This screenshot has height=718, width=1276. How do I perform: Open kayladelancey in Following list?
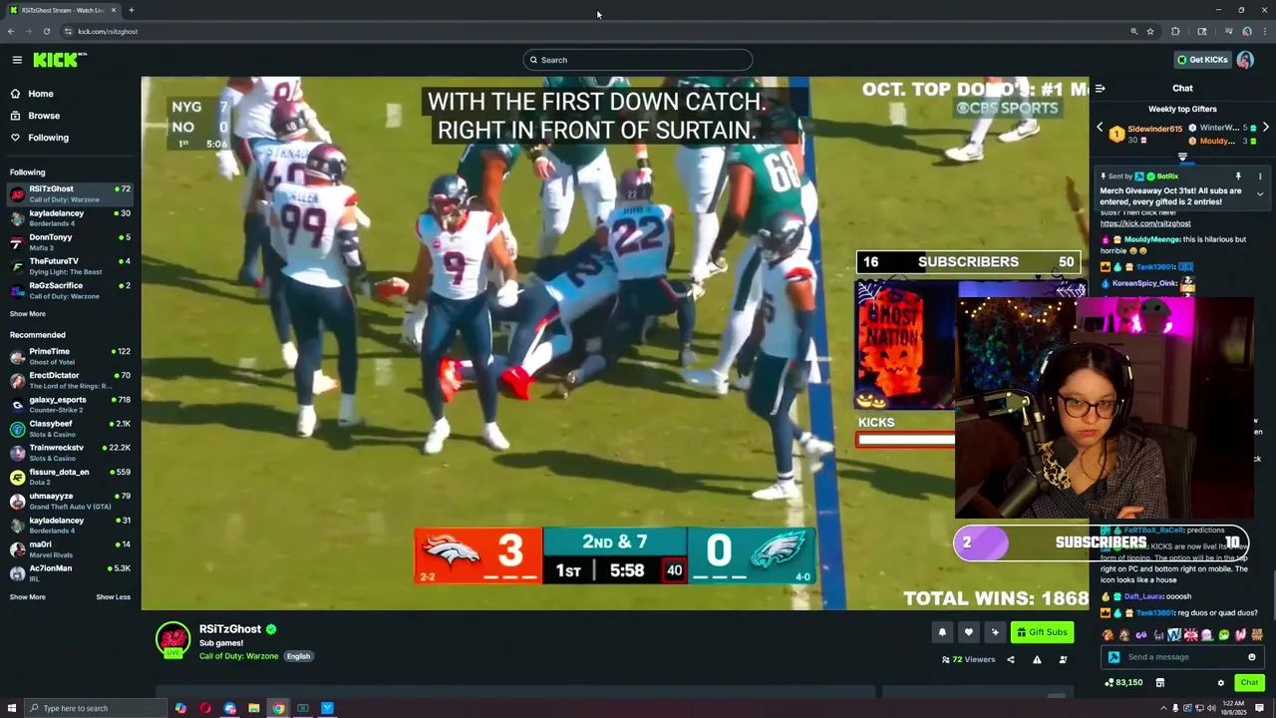pos(70,217)
